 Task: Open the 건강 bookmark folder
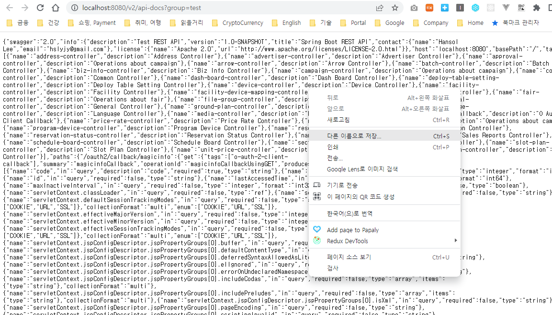click(x=48, y=23)
